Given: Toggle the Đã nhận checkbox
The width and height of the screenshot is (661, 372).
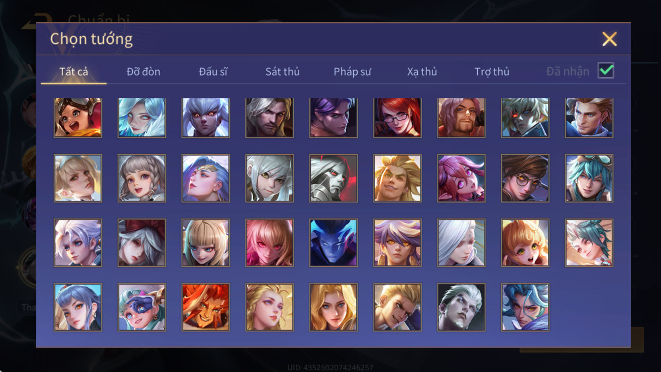Looking at the screenshot, I should pos(606,71).
